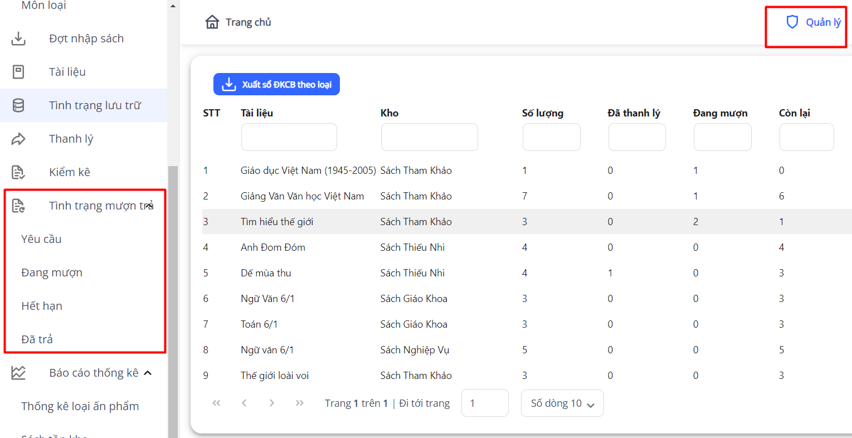The width and height of the screenshot is (852, 438).
Task: Click the book icon for Tài liệu
Action: coord(18,72)
